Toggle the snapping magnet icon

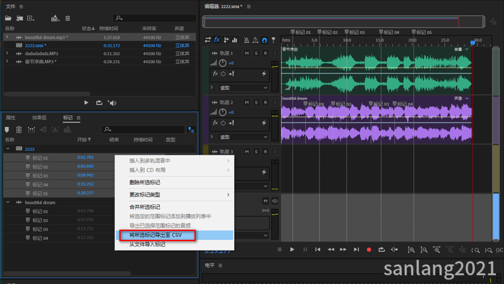pos(264,40)
